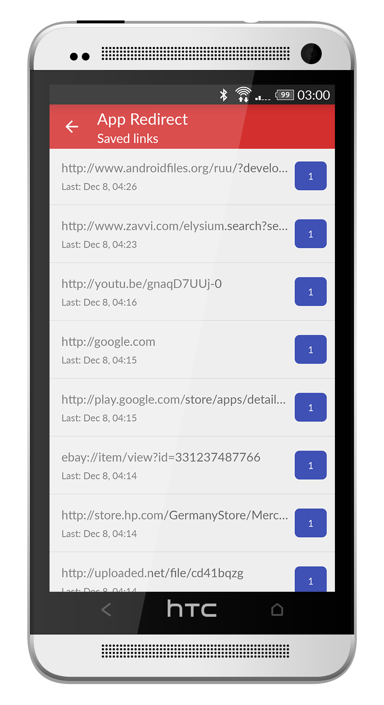Image resolution: width=384 pixels, height=705 pixels.
Task: Tap the 03:00 clock in status bar
Action: click(314, 95)
